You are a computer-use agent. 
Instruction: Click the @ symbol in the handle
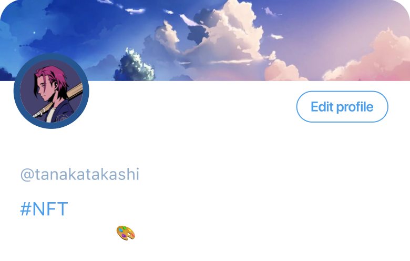point(27,175)
